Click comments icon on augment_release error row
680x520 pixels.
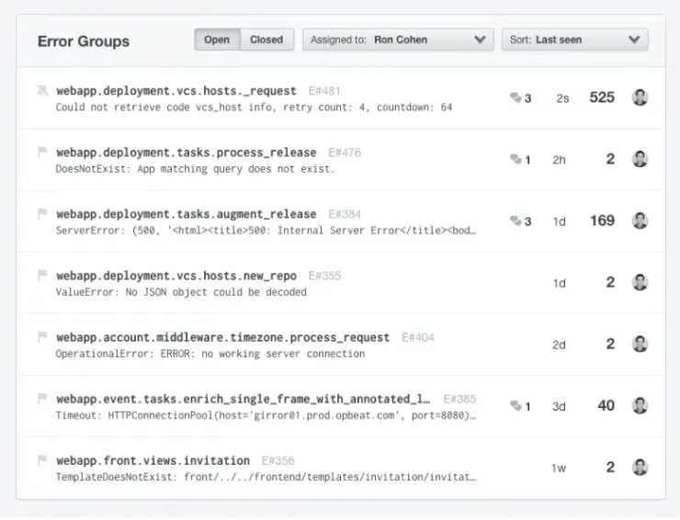(516, 221)
